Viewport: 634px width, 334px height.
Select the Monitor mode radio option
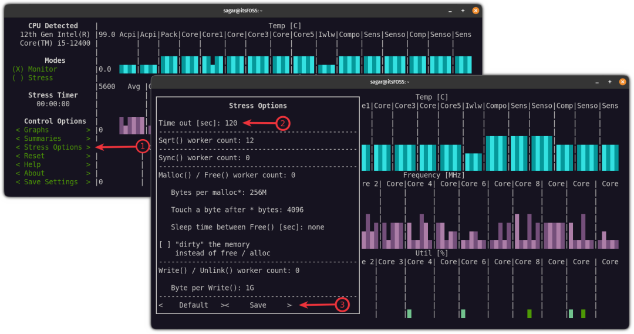[35, 69]
